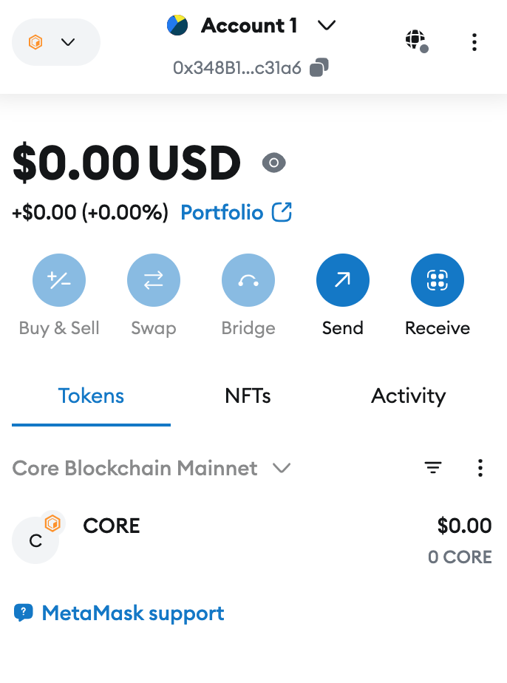Open the network selector dropdown

(x=56, y=42)
